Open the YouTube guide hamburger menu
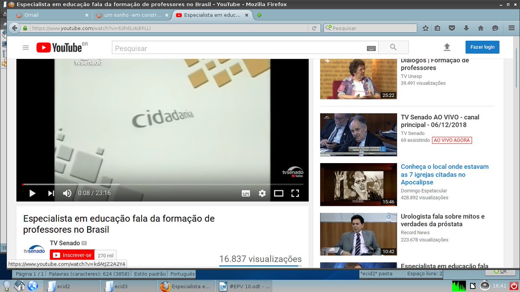The width and height of the screenshot is (520, 292). click(x=26, y=48)
